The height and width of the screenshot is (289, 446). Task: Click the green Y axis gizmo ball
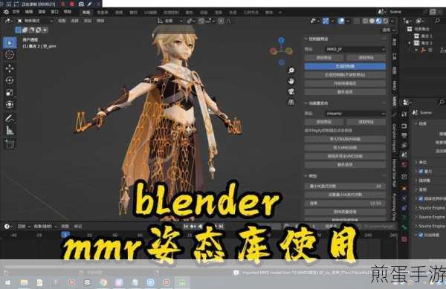click(x=289, y=51)
